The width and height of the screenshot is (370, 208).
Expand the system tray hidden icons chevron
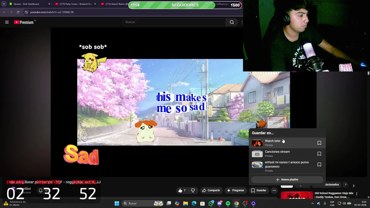coord(312,203)
